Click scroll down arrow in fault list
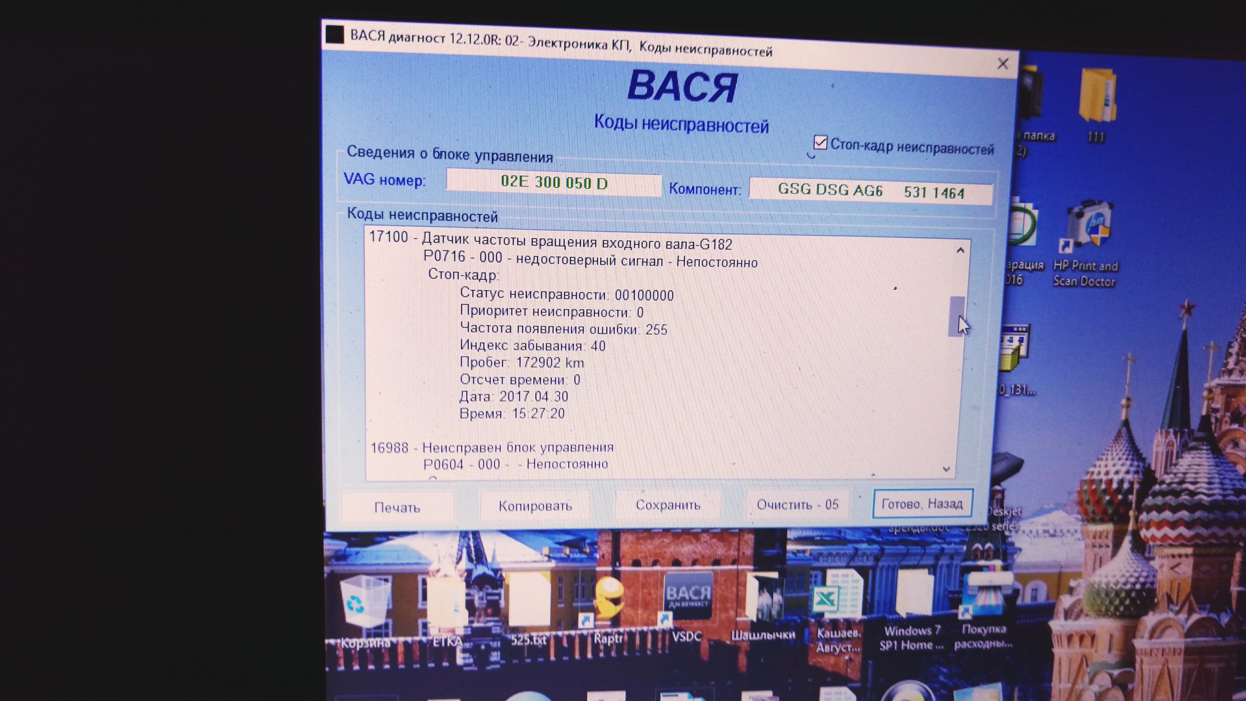This screenshot has height=701, width=1246. pyautogui.click(x=947, y=469)
